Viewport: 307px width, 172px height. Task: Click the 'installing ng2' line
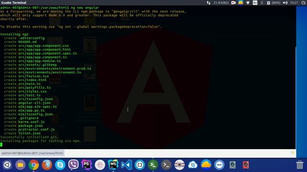[x=14, y=34]
